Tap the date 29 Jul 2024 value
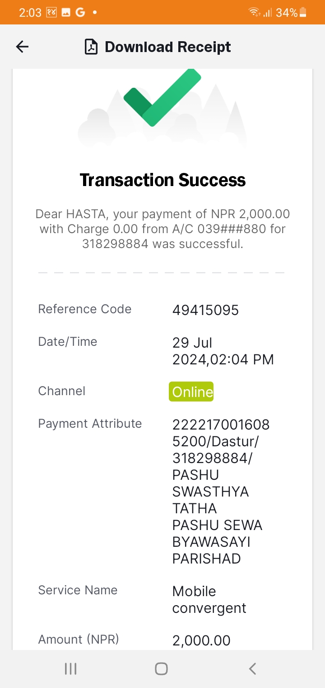Screen dimensions: 325x688 (223, 351)
